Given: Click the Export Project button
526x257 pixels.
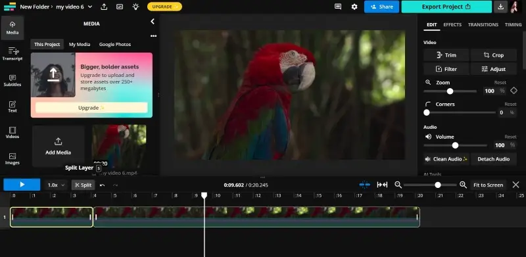Looking at the screenshot, I should pos(446,7).
